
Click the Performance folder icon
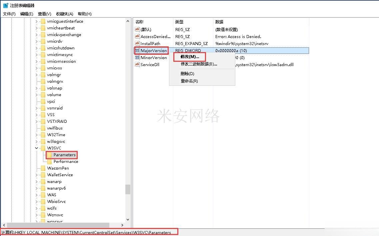click(x=49, y=162)
